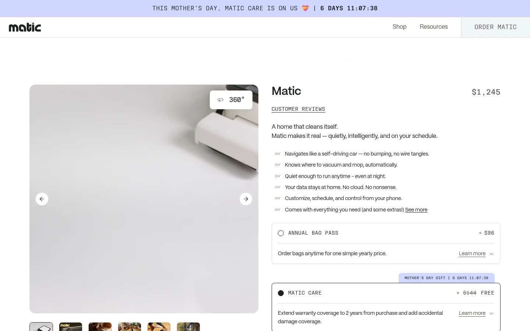Select the fourth product thumbnail
Viewport: 530px width, 331px height.
130,327
